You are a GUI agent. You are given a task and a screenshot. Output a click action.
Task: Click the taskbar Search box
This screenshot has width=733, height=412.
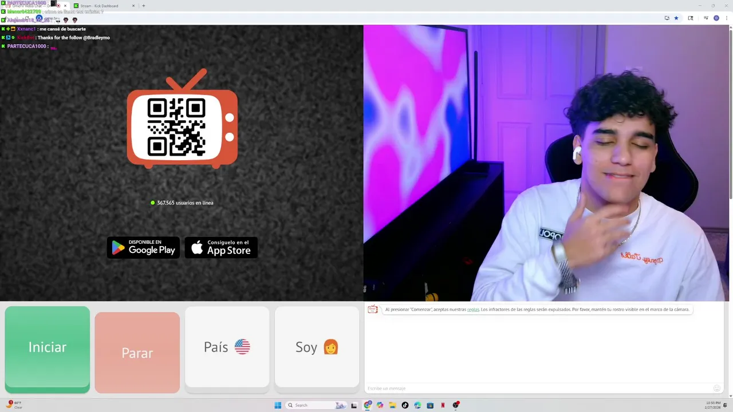(317, 405)
